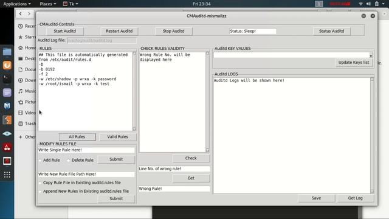
Task: Submit the single rule change
Action: [116, 159]
